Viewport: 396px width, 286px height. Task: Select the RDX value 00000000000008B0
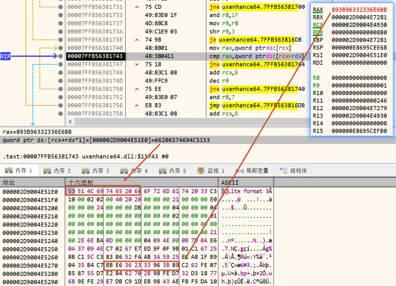point(359,33)
